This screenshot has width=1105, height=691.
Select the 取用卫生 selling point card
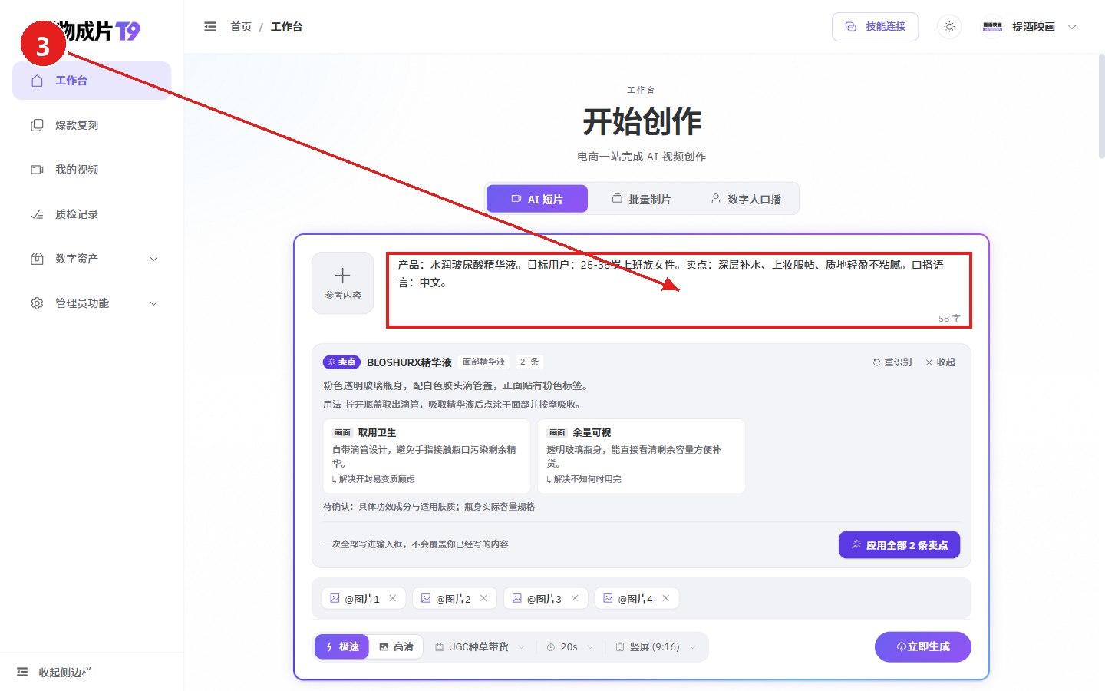pyautogui.click(x=427, y=456)
